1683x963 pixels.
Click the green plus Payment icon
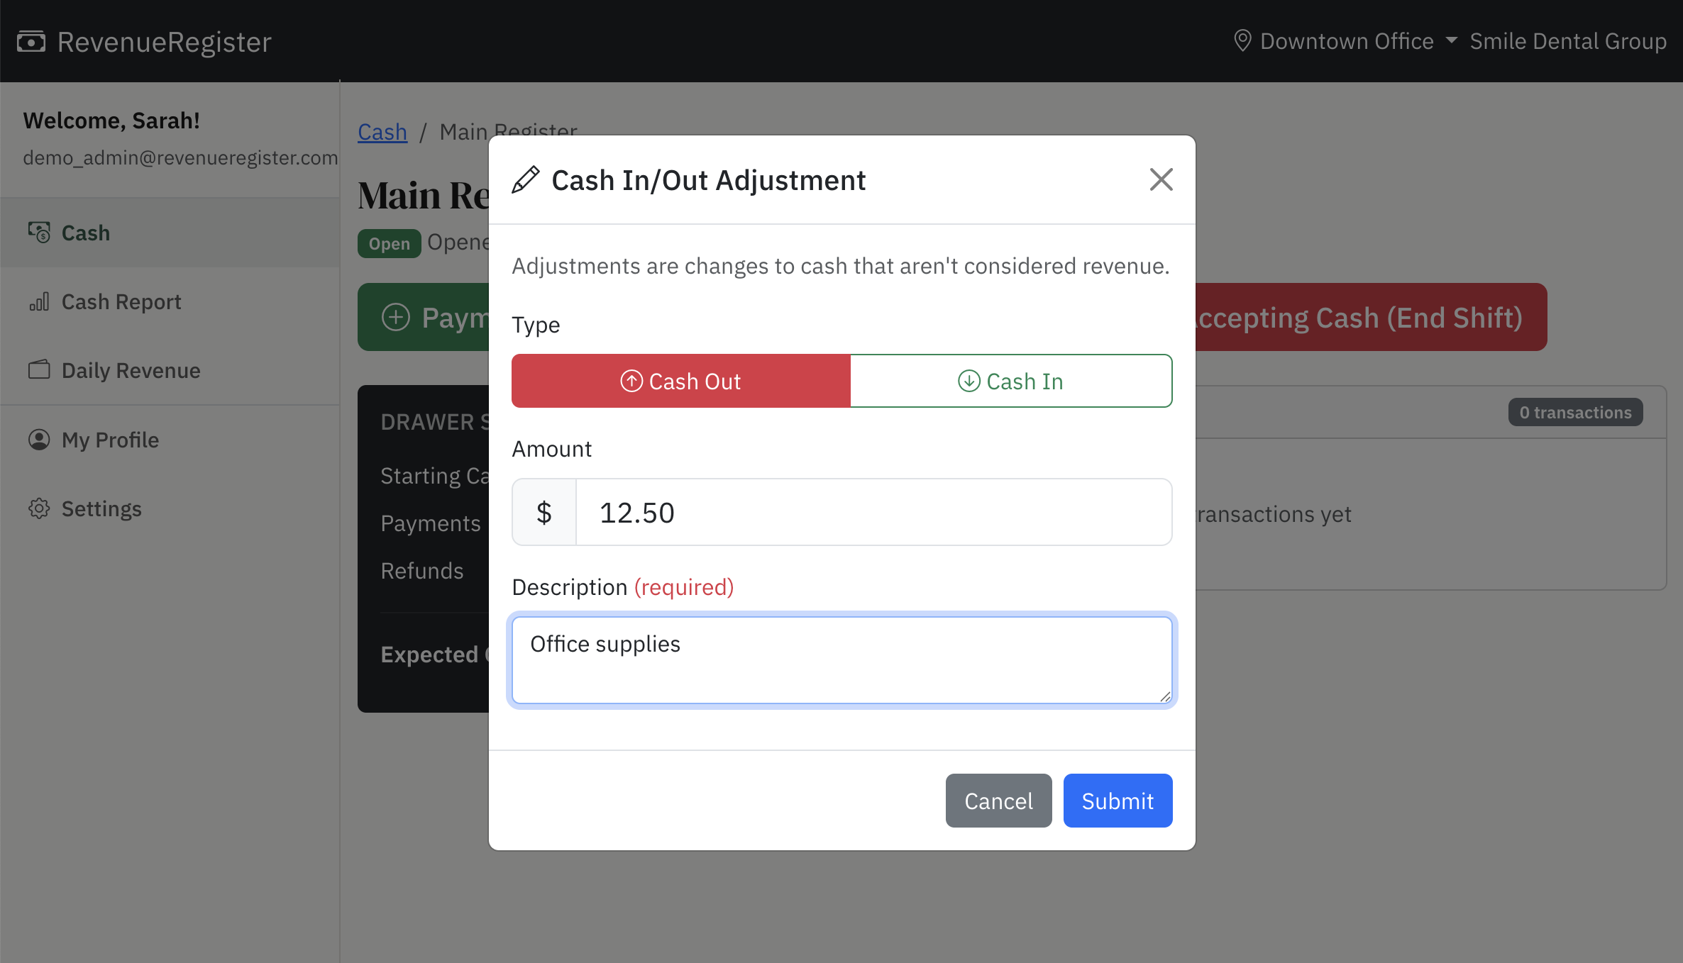[396, 317]
